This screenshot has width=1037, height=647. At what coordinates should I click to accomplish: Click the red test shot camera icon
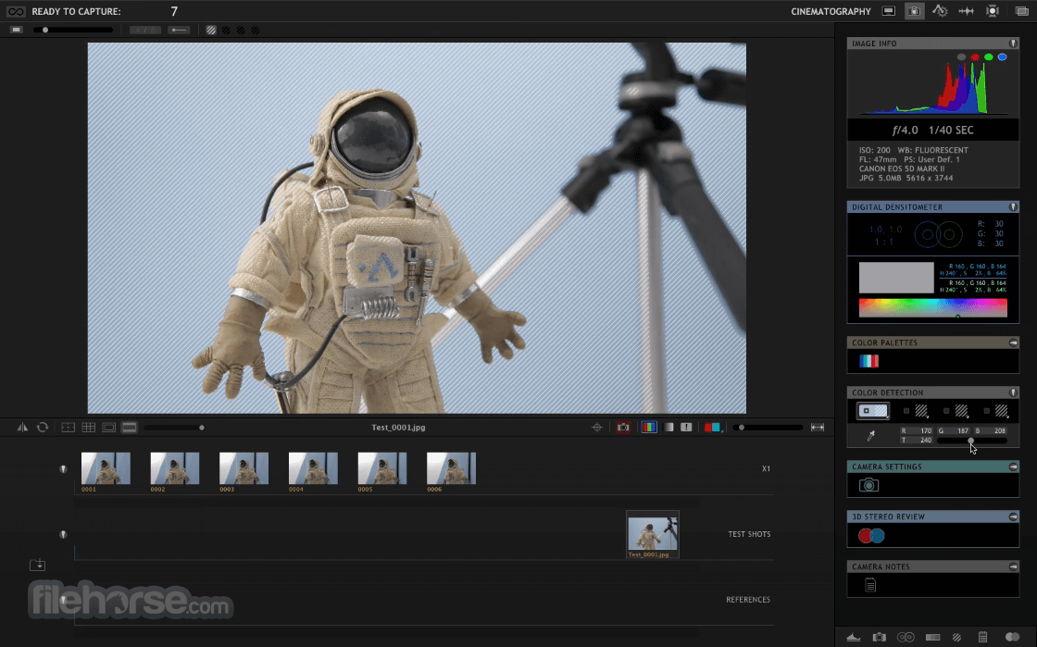click(625, 427)
